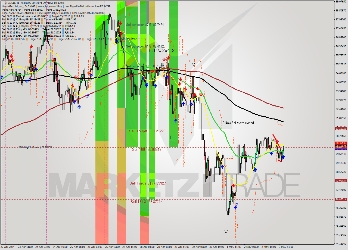Click the 28 Apr 19:00 time label
Viewport: 348px width, 250px height.
(x=164, y=247)
